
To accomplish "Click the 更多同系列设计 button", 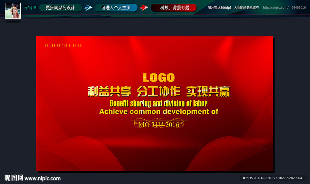I will pyautogui.click(x=61, y=8).
